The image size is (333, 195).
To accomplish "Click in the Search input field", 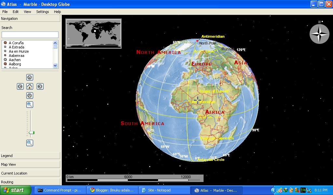I will click(30, 35).
